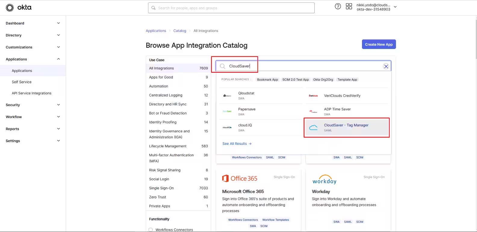Screen dimensions: 477x232
Task: Collapse the Applications sidebar section
Action: (x=58, y=59)
